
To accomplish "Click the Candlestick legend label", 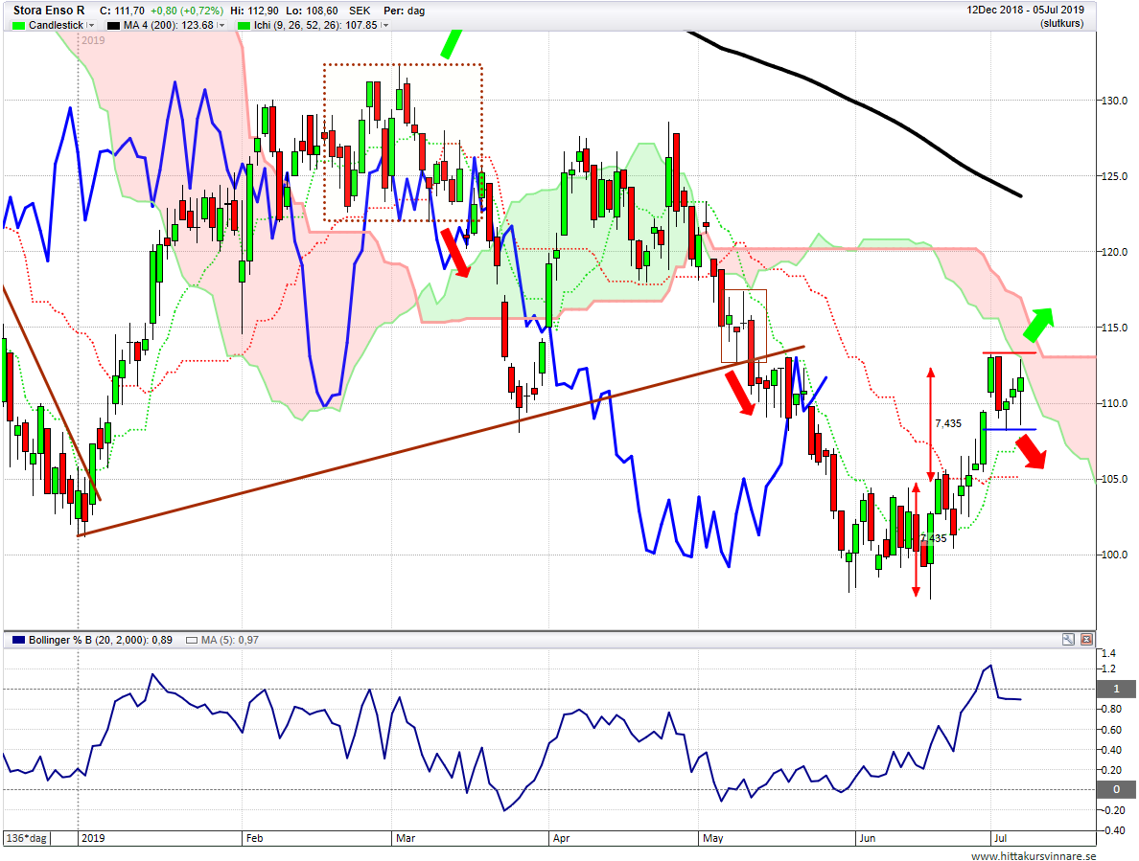I will 56,26.
